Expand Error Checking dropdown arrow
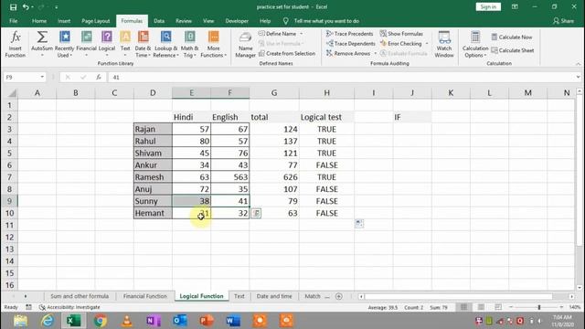 pos(427,44)
